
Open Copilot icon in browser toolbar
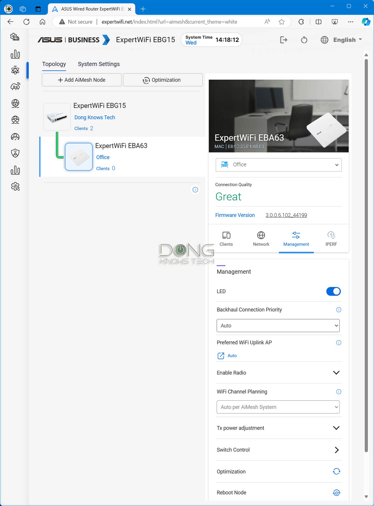pyautogui.click(x=366, y=22)
